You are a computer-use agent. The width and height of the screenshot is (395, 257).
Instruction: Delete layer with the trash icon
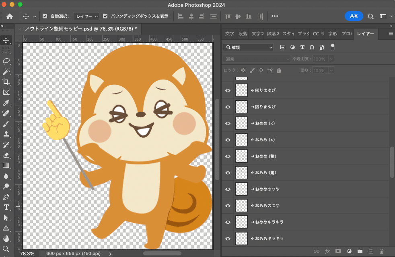click(x=381, y=251)
